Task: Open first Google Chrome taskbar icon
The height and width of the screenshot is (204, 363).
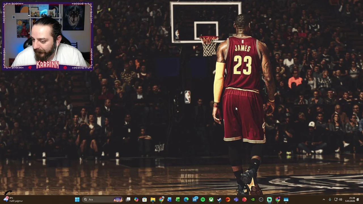Action: [x=161, y=199]
